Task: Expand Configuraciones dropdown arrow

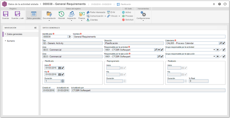Action: tap(143, 21)
